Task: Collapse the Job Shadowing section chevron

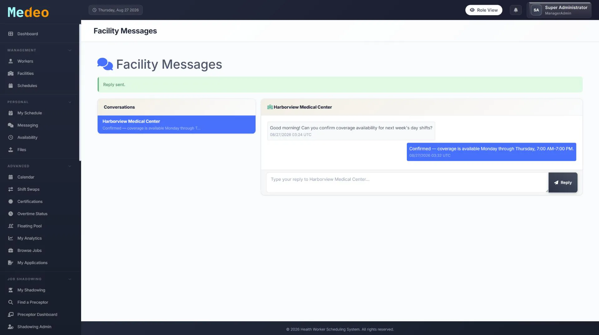Action: tap(70, 279)
